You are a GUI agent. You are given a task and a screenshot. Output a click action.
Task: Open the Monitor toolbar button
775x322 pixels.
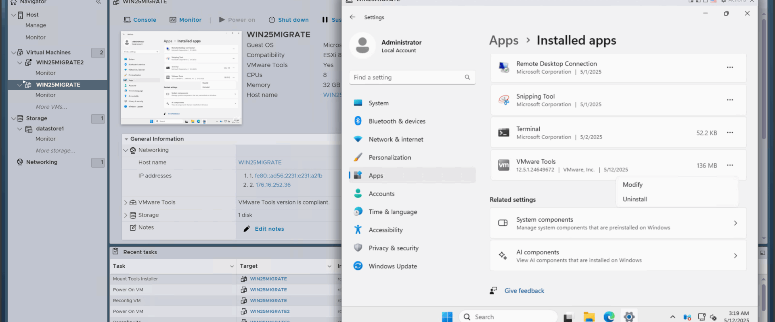185,20
